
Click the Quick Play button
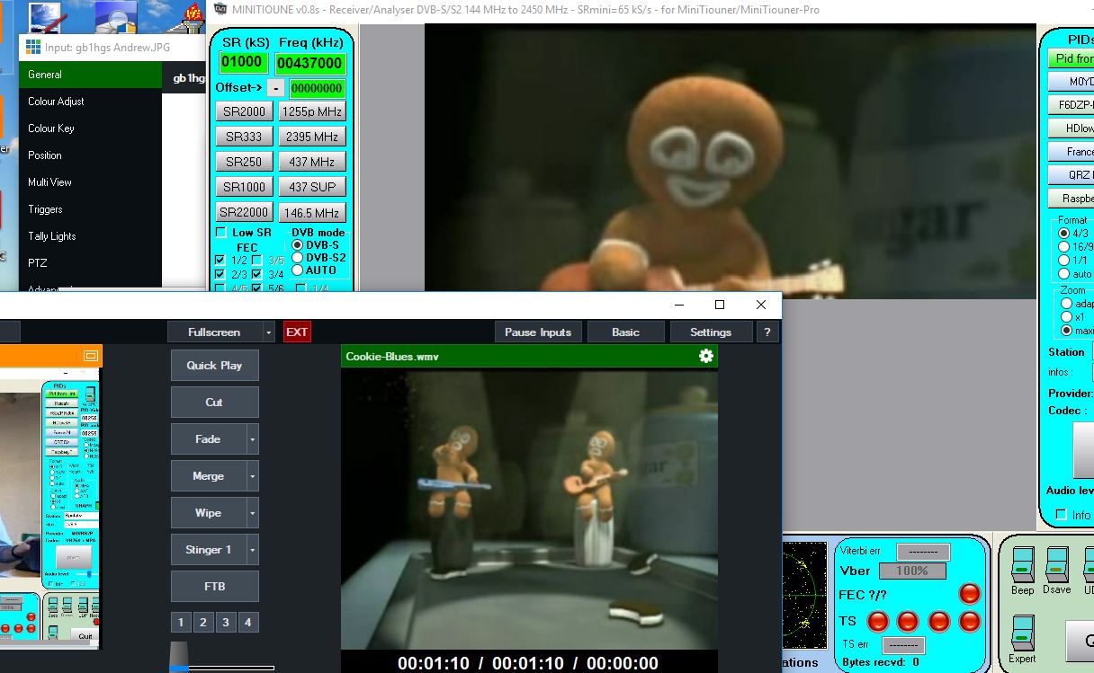[x=214, y=366]
